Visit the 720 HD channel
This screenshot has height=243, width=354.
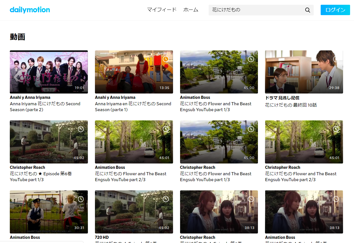[x=102, y=237]
